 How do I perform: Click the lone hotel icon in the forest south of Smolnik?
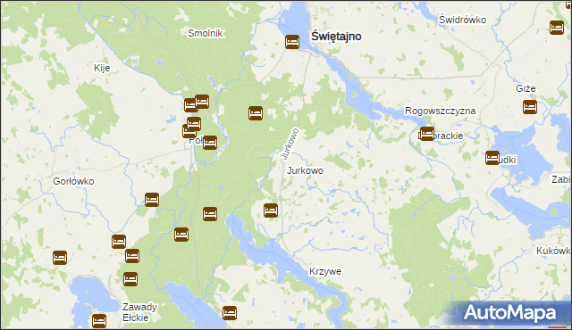[256, 113]
